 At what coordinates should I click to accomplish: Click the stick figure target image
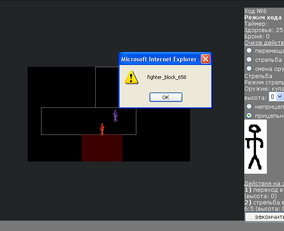tap(256, 147)
